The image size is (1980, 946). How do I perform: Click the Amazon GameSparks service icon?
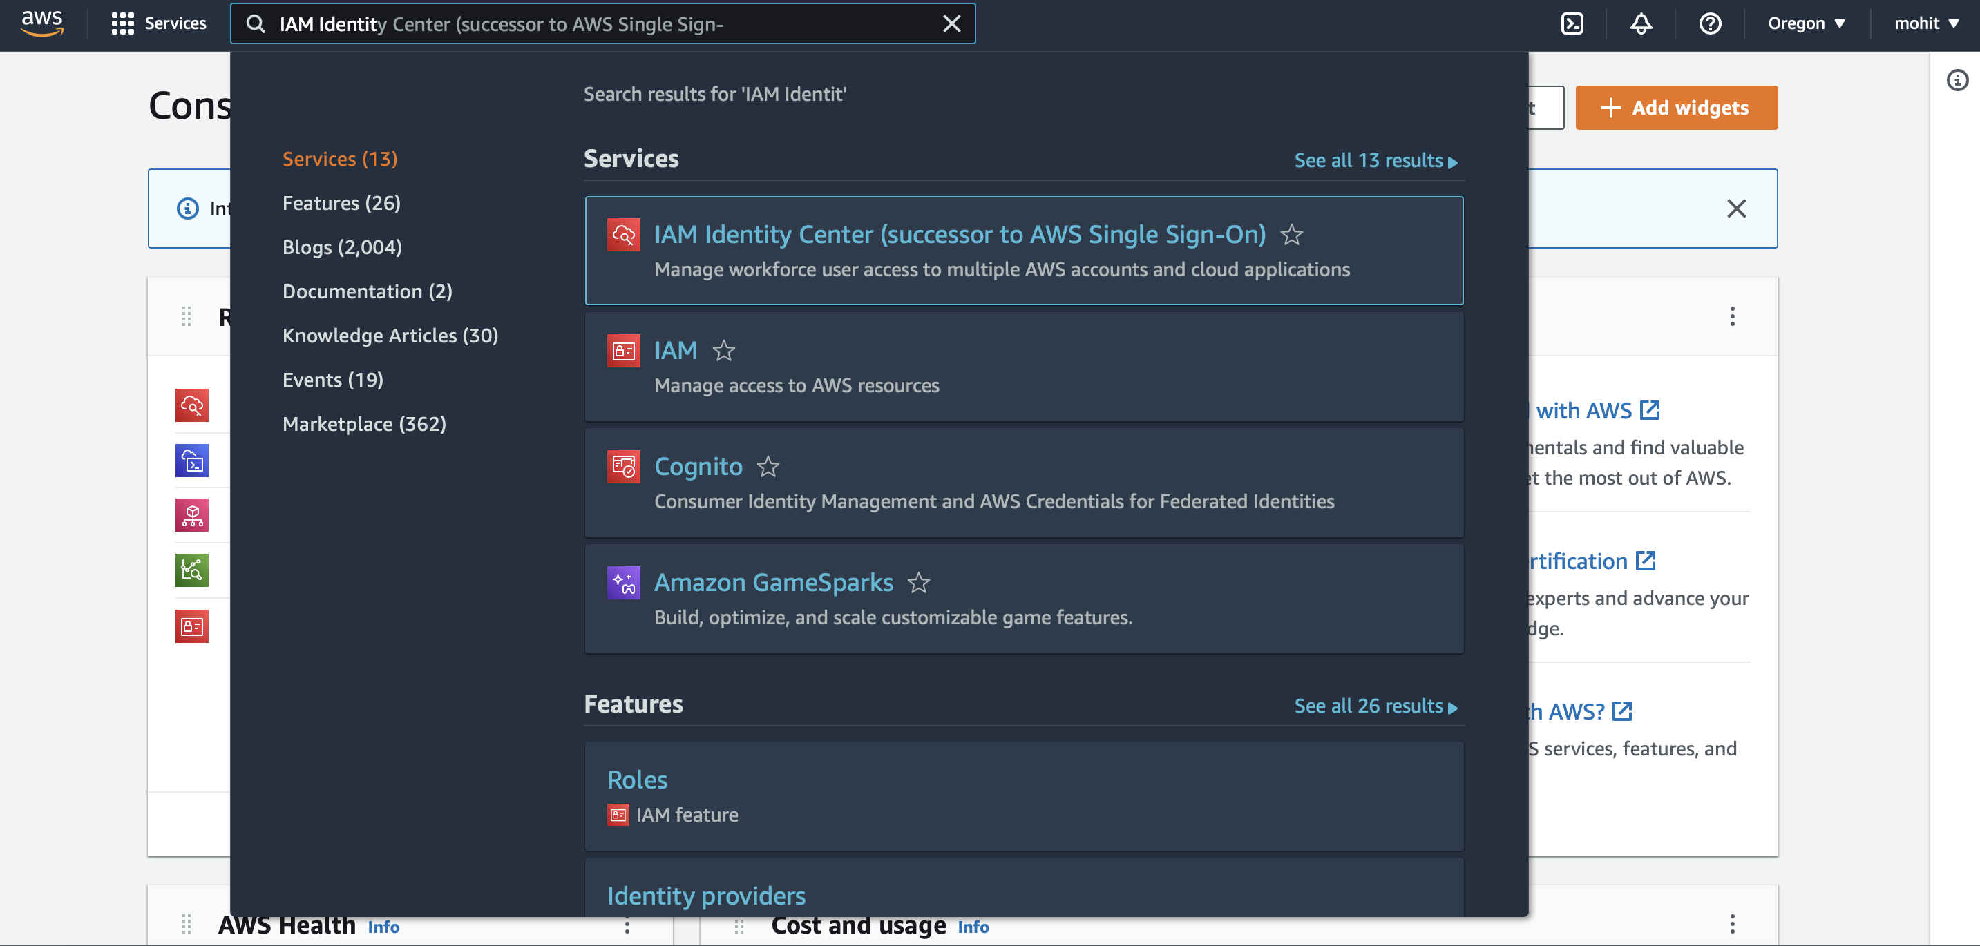[x=622, y=583]
